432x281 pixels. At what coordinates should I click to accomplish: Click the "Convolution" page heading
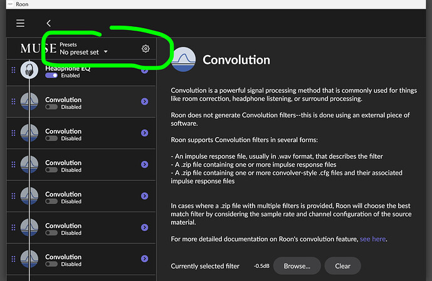[236, 60]
